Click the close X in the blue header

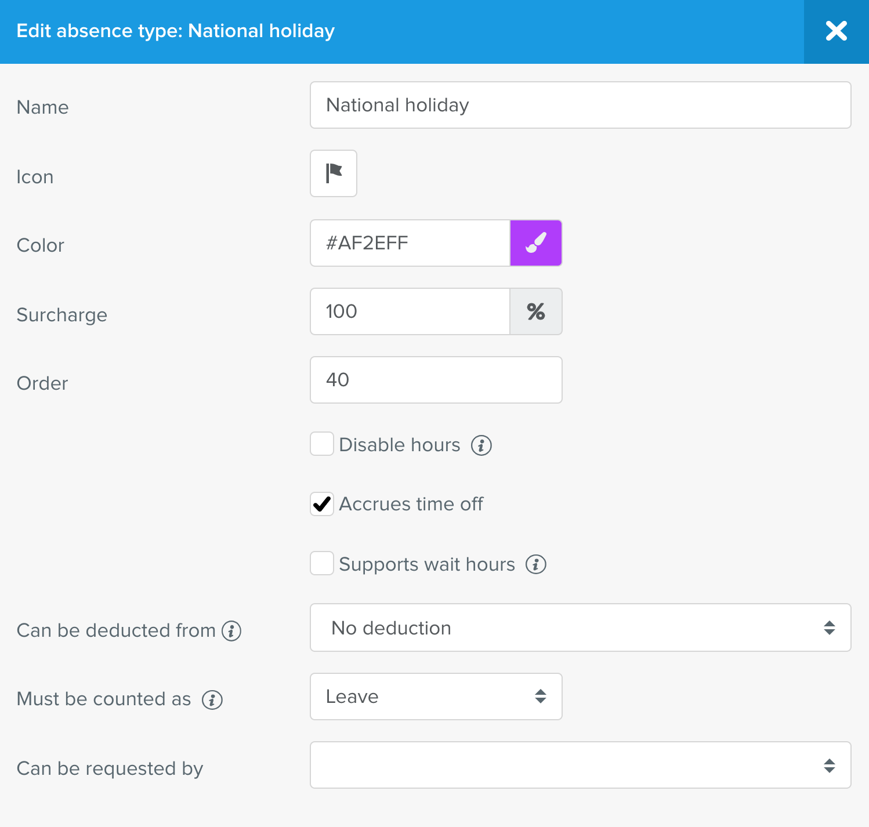point(836,31)
